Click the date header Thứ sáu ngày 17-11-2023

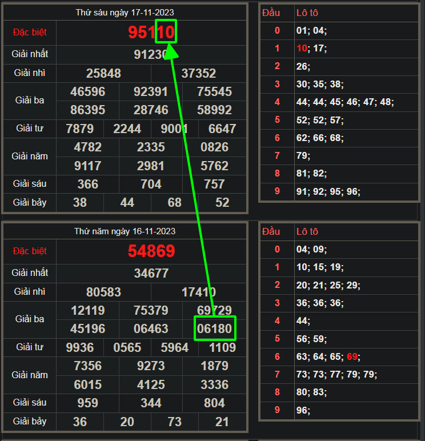pos(125,12)
